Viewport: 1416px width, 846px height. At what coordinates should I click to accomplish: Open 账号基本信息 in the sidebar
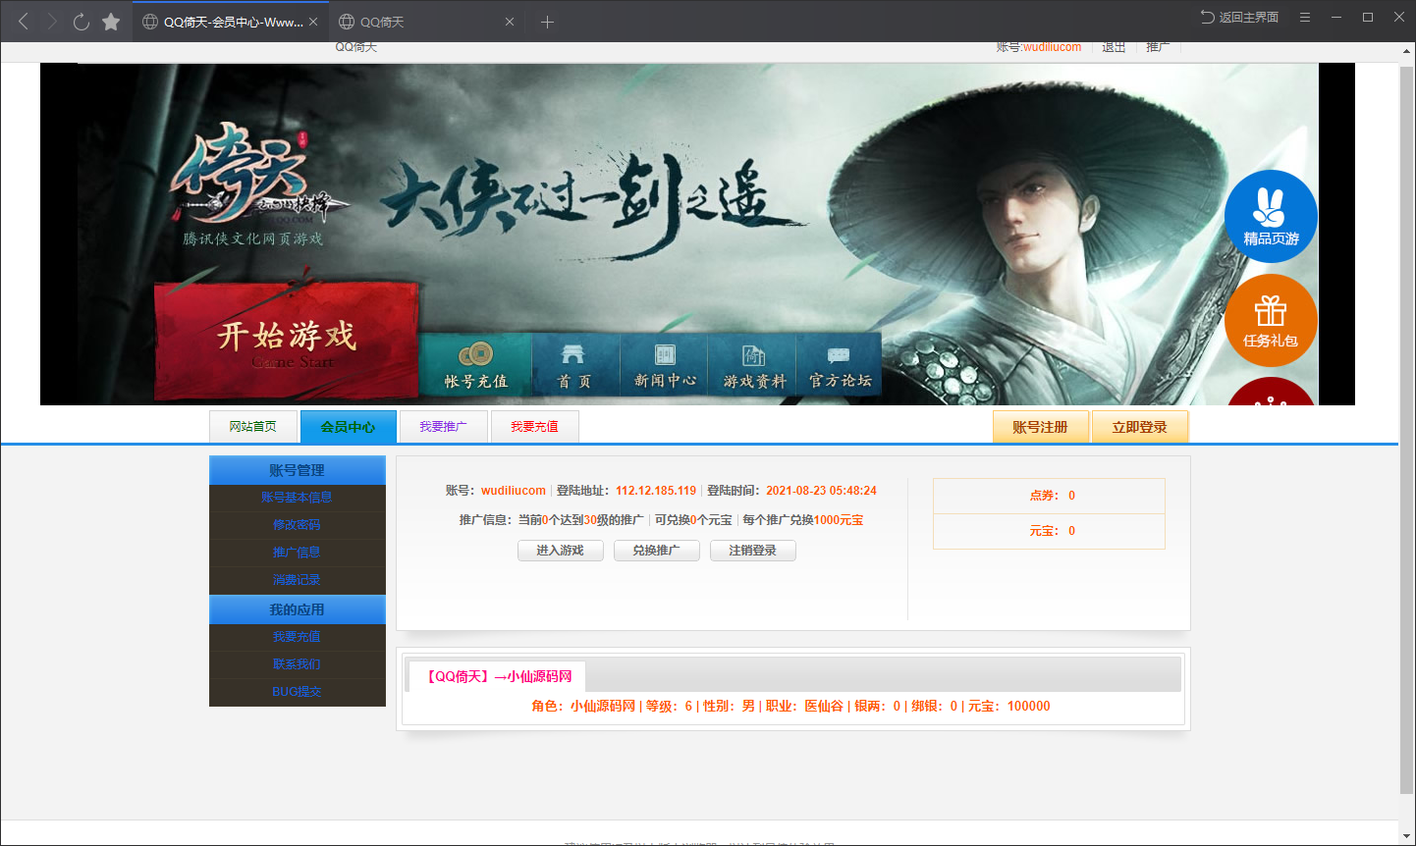(x=297, y=498)
